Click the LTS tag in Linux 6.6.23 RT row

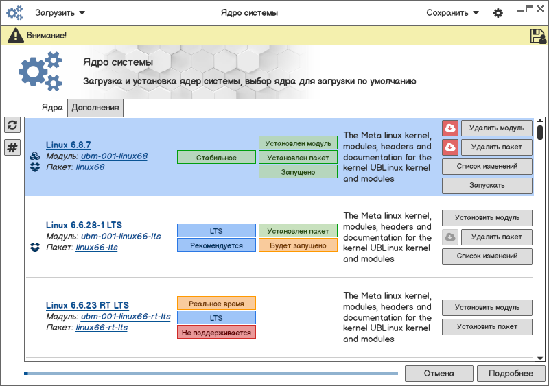(216, 317)
